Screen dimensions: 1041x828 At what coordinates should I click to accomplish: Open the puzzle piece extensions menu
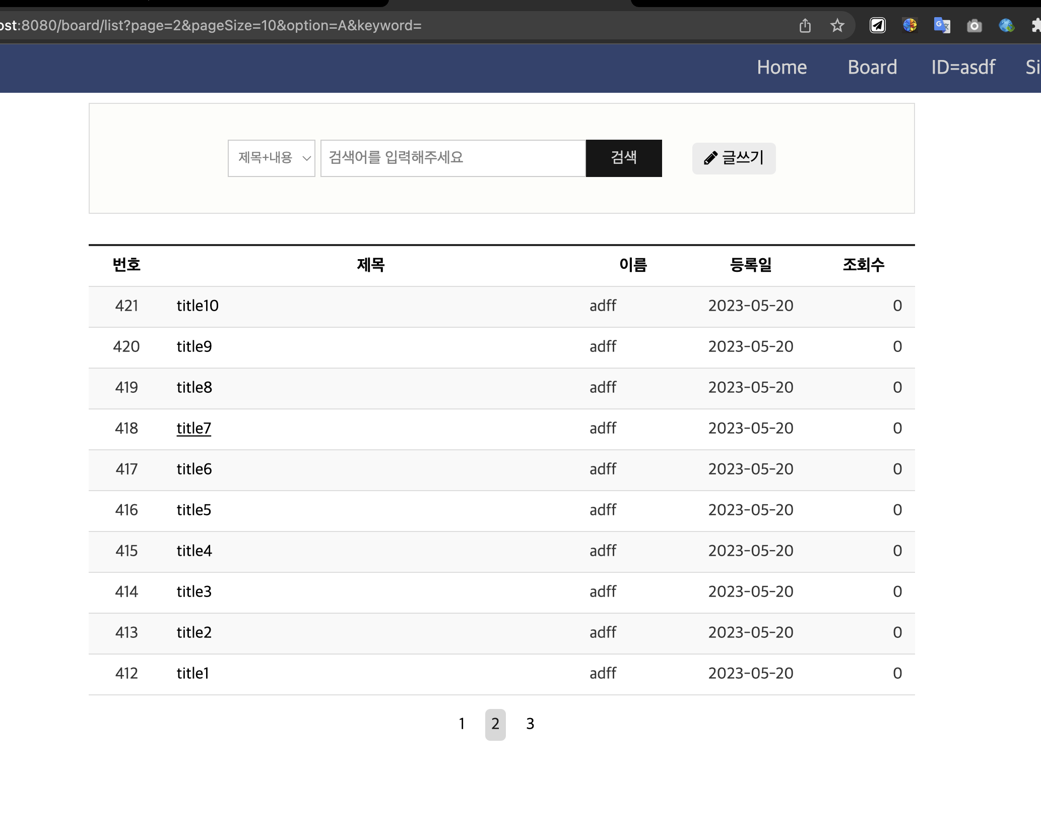tap(1035, 25)
